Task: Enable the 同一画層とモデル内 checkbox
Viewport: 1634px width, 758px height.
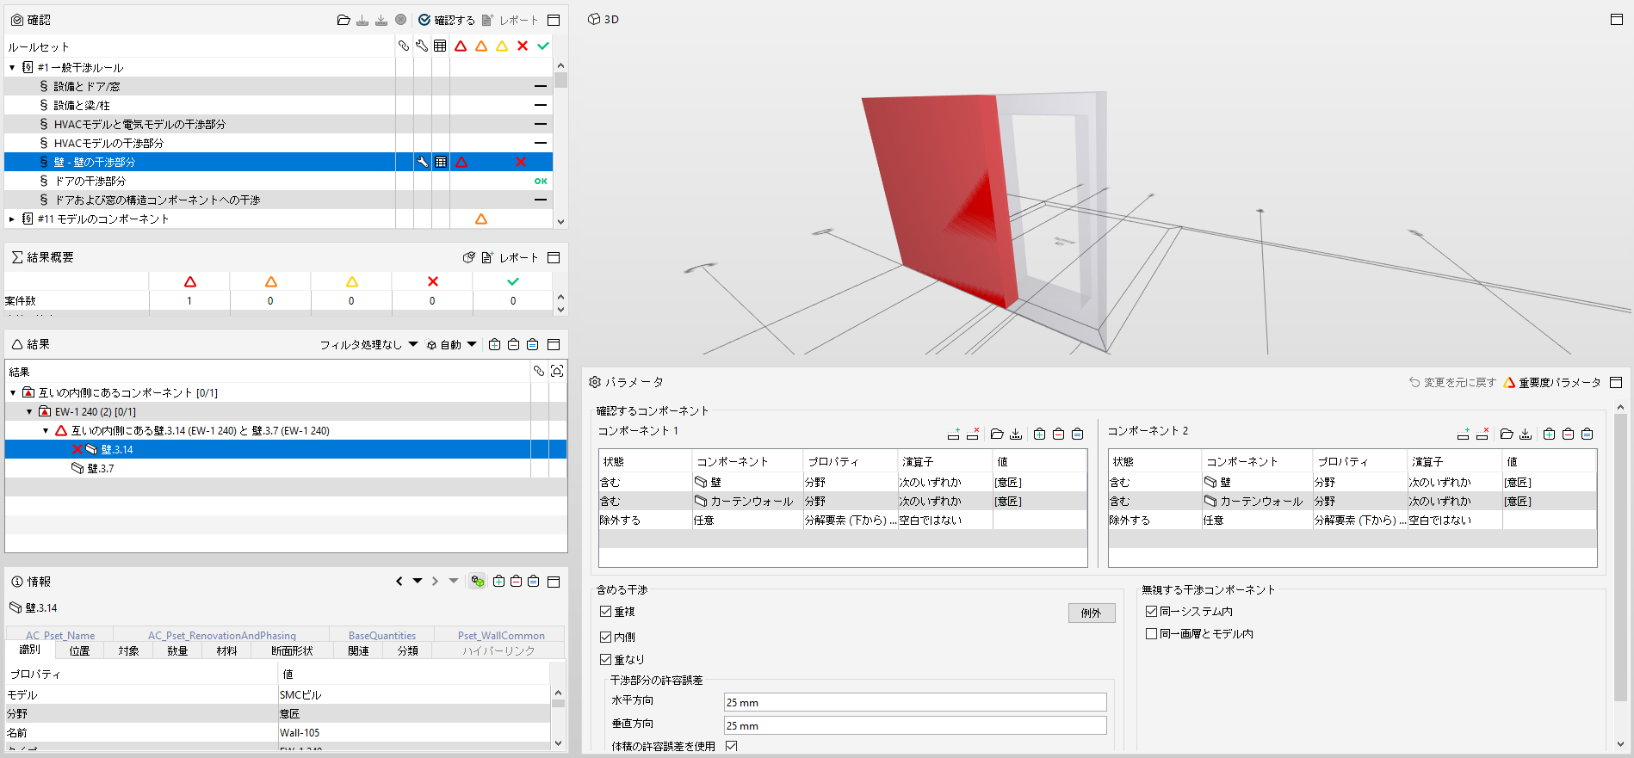Action: tap(1151, 634)
